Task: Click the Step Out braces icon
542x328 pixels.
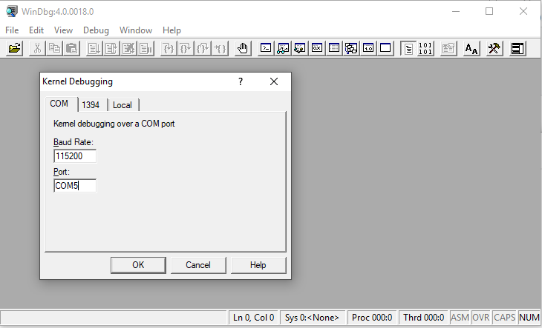Action: 203,48
